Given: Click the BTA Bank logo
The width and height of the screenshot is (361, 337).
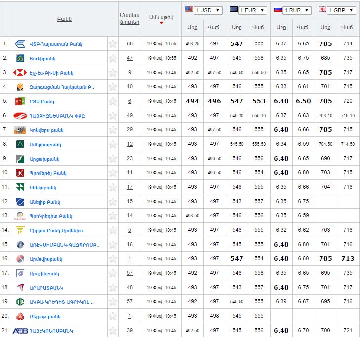Looking at the screenshot, I should coord(20,101).
